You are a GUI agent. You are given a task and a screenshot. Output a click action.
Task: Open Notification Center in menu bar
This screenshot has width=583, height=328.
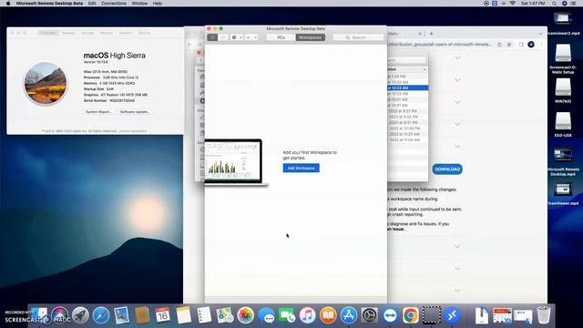click(574, 4)
